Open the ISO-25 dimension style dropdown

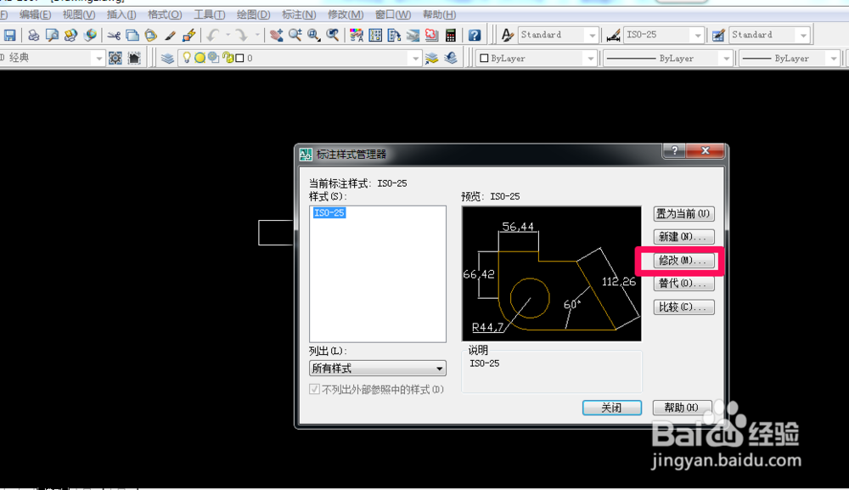[697, 35]
